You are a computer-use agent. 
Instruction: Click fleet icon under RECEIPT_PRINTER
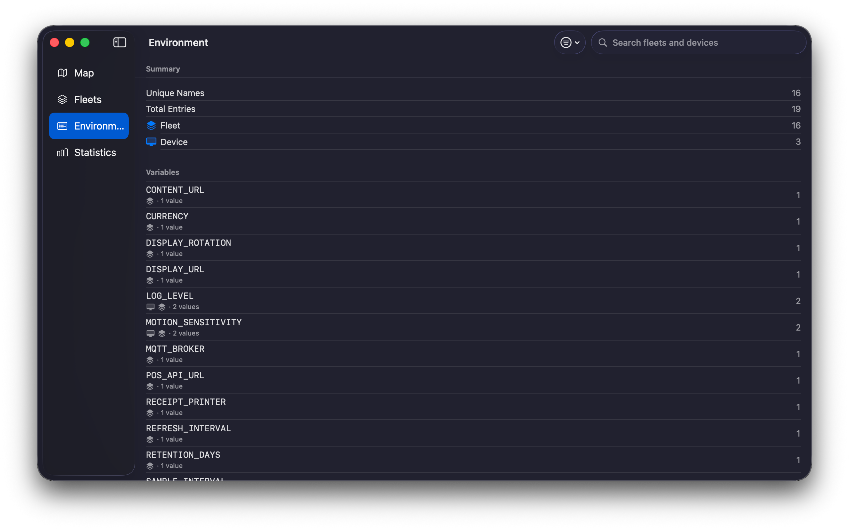coord(150,413)
